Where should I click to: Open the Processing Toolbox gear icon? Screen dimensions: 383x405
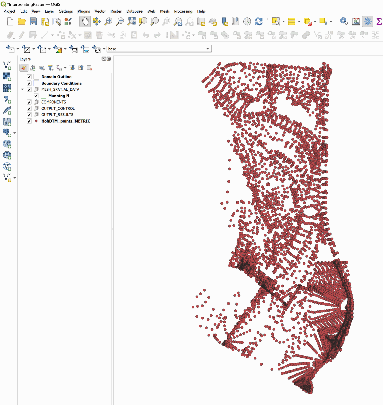pos(368,22)
